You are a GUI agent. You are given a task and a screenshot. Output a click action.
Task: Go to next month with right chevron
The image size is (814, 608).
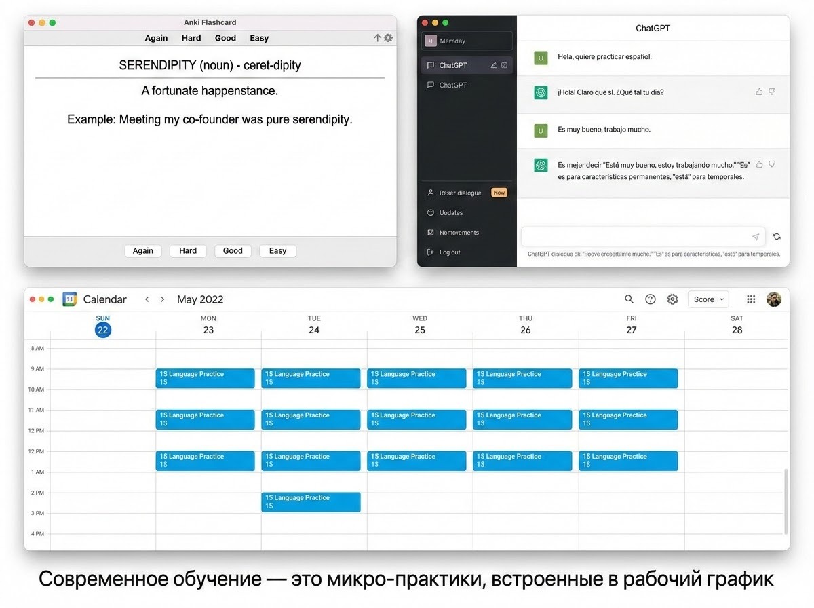pyautogui.click(x=162, y=299)
